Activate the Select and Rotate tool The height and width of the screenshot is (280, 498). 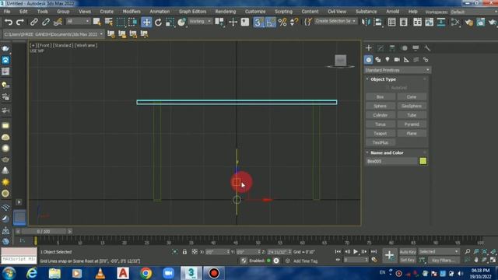[x=158, y=22]
